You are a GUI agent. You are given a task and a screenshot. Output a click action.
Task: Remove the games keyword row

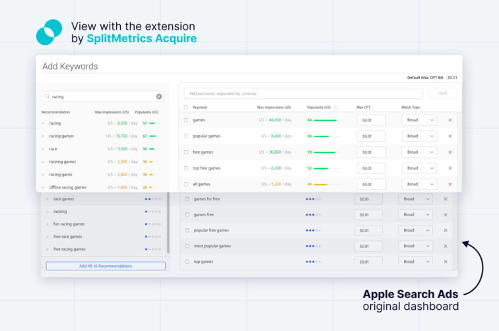(450, 120)
